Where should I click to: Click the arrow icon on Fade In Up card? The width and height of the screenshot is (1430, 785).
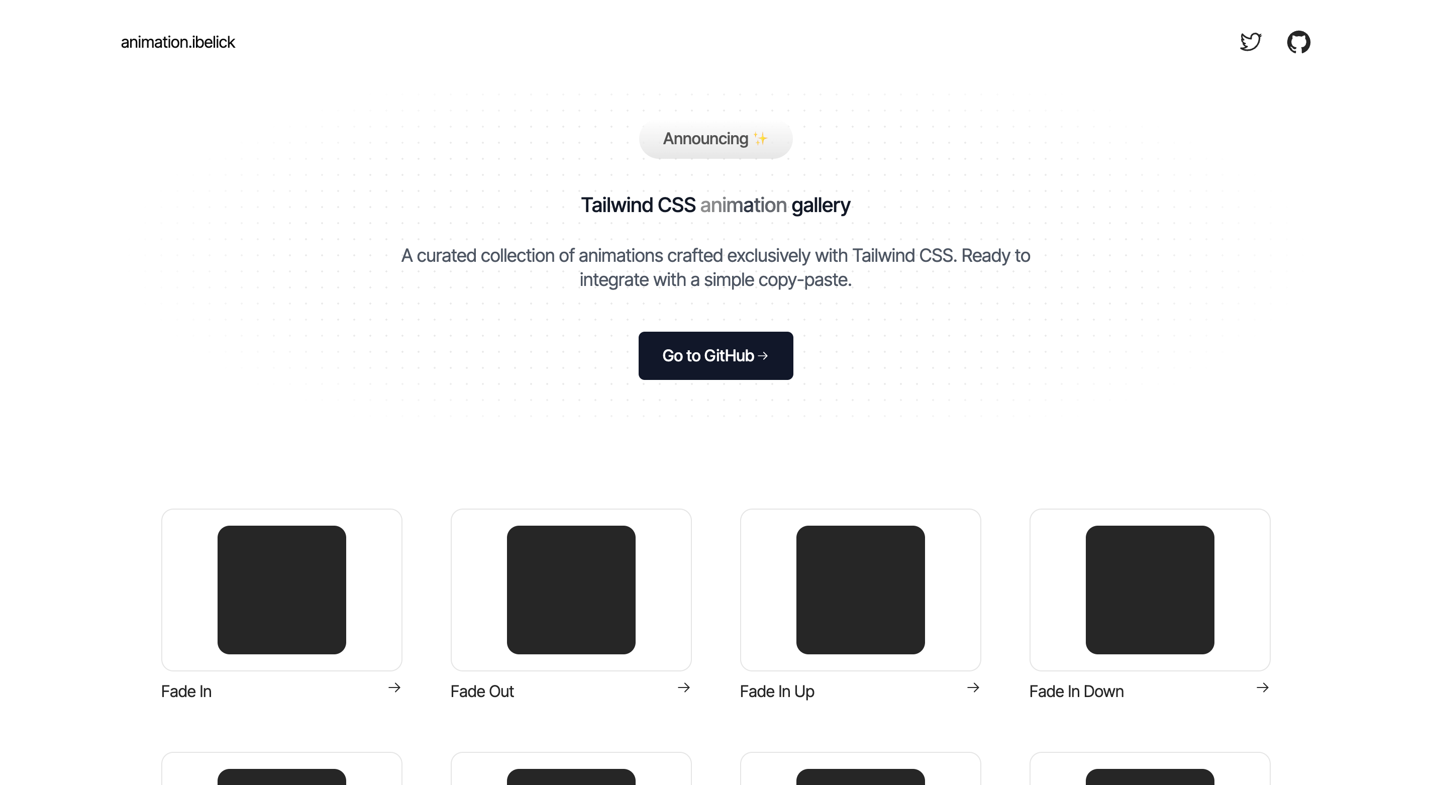click(973, 688)
